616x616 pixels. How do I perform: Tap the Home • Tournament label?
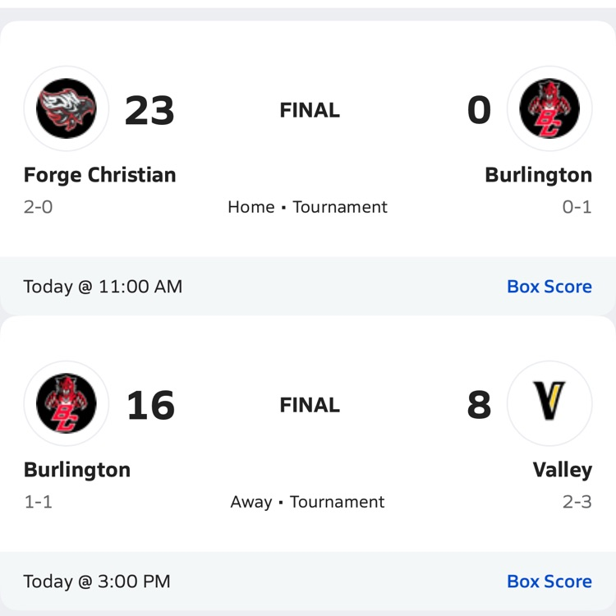[x=307, y=207]
